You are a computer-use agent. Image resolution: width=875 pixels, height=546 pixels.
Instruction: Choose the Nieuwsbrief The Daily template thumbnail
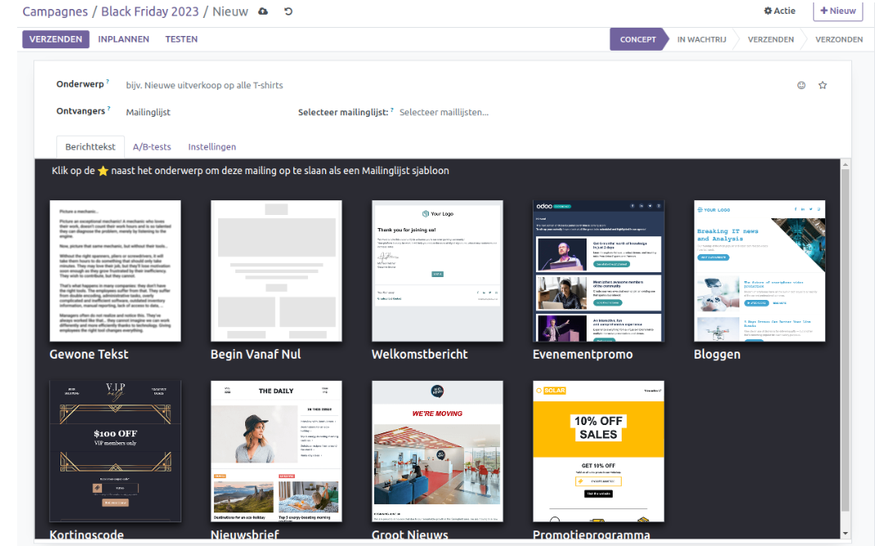(276, 451)
